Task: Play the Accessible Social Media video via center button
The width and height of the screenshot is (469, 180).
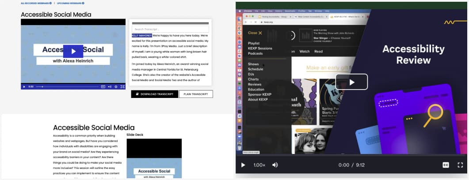Action: pyautogui.click(x=73, y=51)
